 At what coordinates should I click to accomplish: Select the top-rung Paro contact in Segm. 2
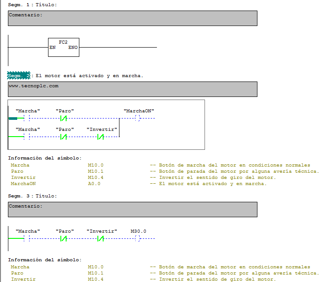pyautogui.click(x=64, y=118)
